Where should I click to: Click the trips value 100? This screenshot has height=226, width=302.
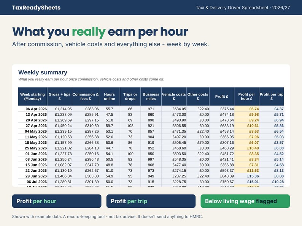130,154
